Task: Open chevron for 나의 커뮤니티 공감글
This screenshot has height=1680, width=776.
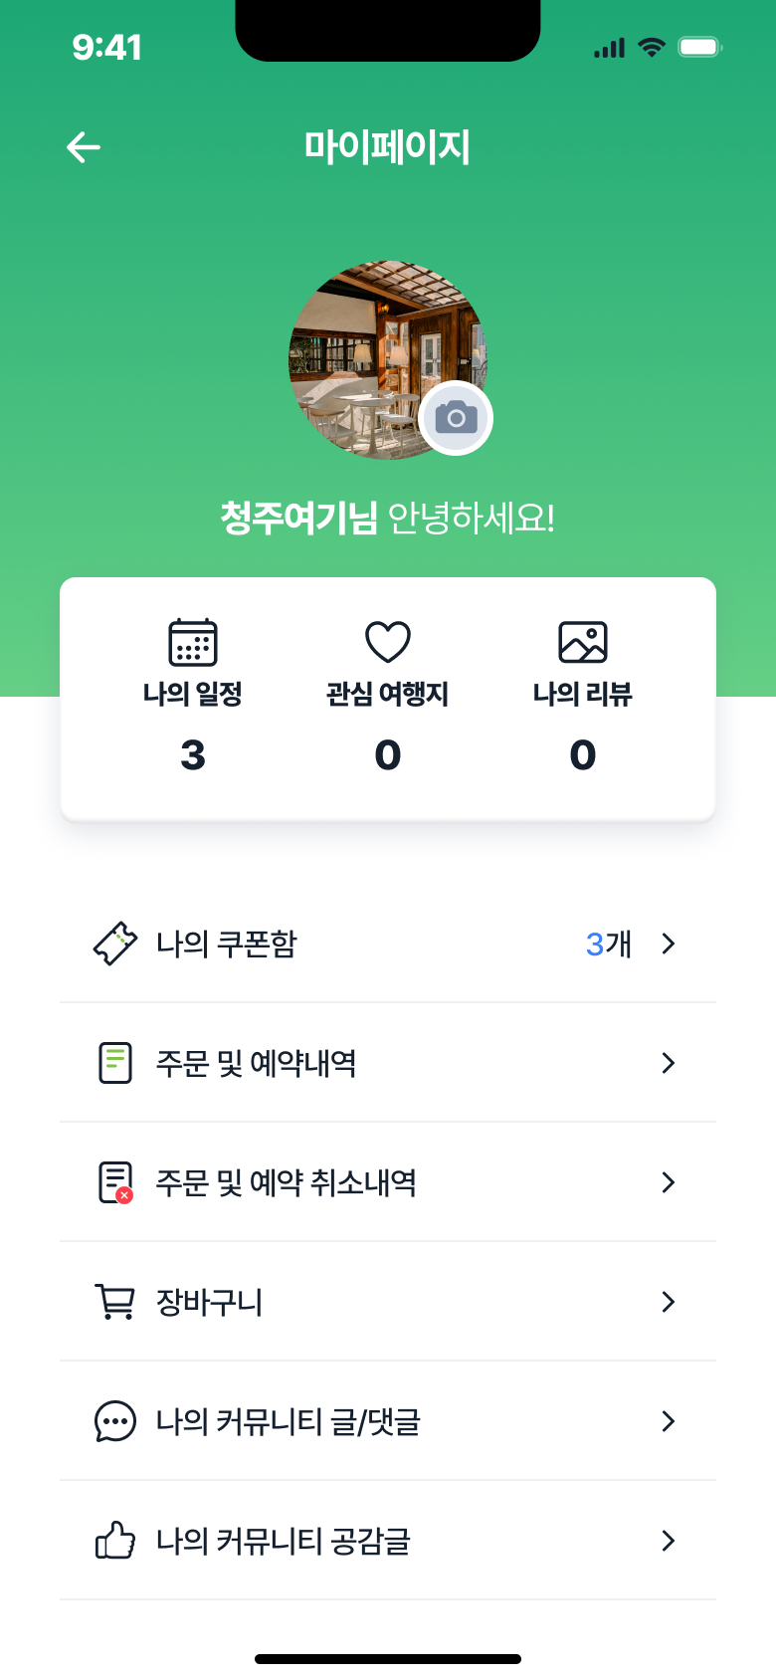Action: coord(669,1541)
